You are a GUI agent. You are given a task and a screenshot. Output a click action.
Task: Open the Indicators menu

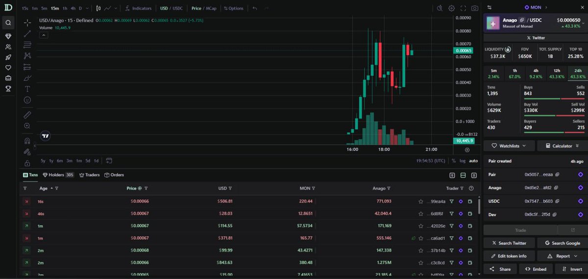(x=138, y=8)
